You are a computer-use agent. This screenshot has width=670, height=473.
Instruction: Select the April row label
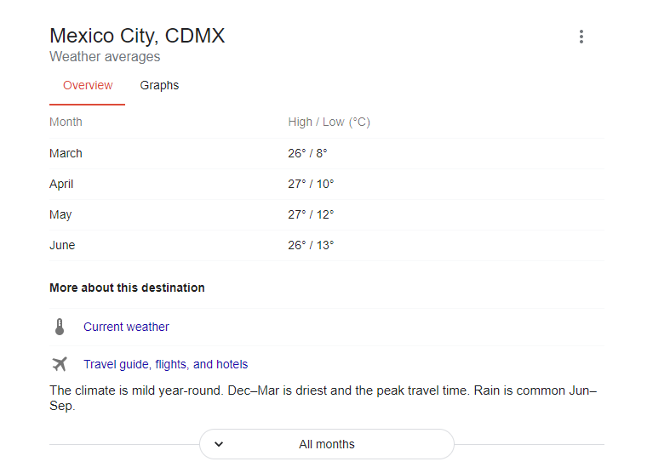click(61, 184)
